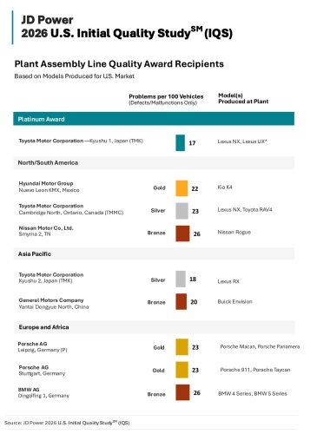Click the 'Problems per 100 Vehicles' column header
Viewport: 330px width, 434px height.
coord(166,96)
